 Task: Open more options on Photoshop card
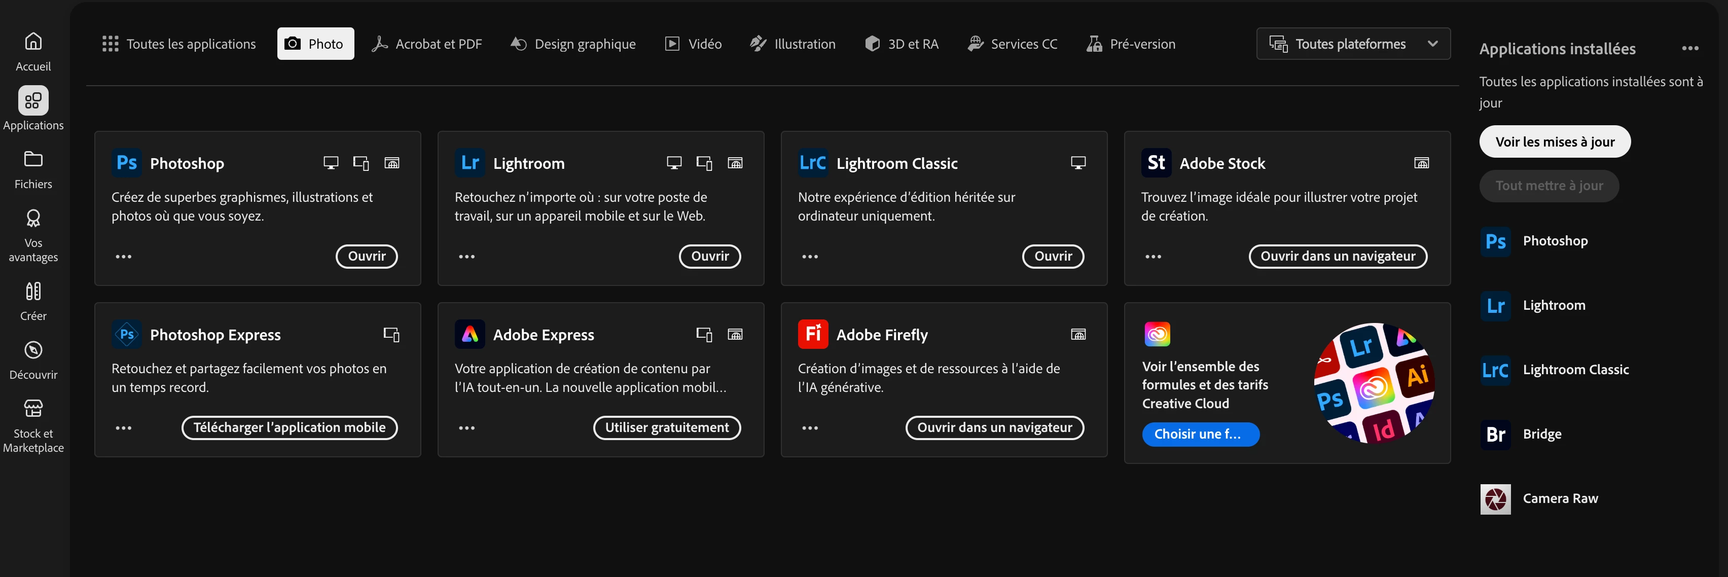123,256
